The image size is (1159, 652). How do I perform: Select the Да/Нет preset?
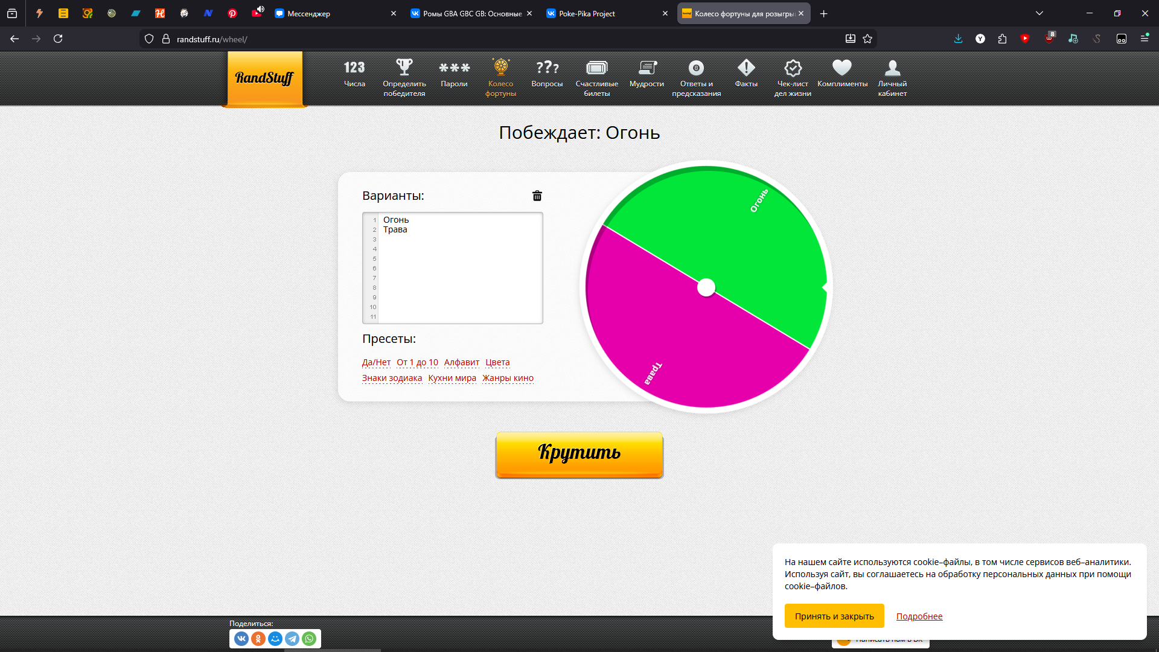click(376, 362)
